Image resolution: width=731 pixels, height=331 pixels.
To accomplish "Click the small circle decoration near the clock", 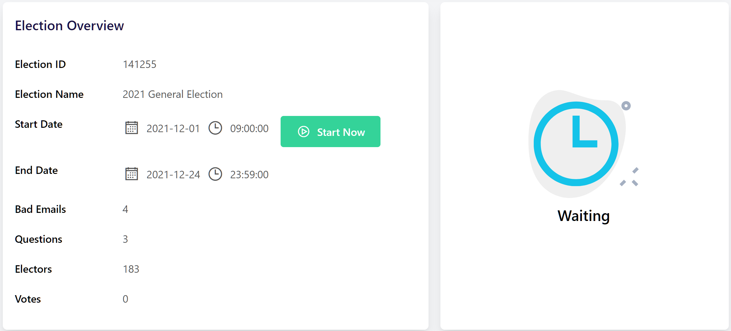I will (x=626, y=106).
